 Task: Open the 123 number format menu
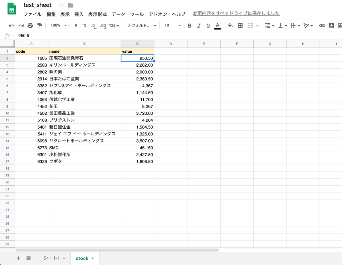point(113,25)
